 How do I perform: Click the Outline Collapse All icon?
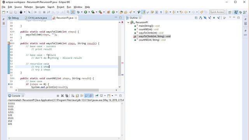click(196, 18)
